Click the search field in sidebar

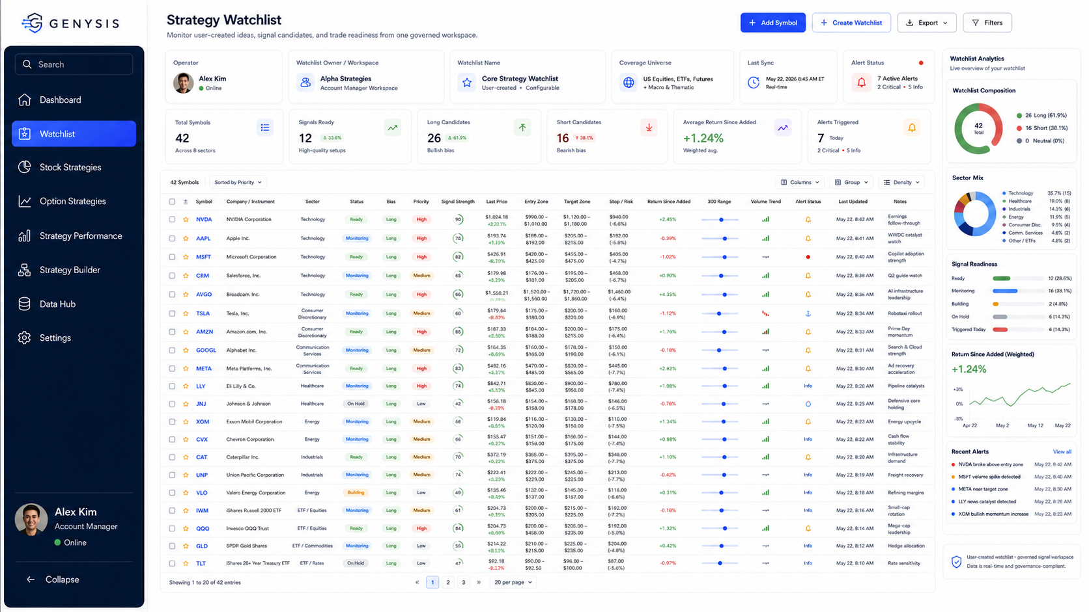click(74, 64)
